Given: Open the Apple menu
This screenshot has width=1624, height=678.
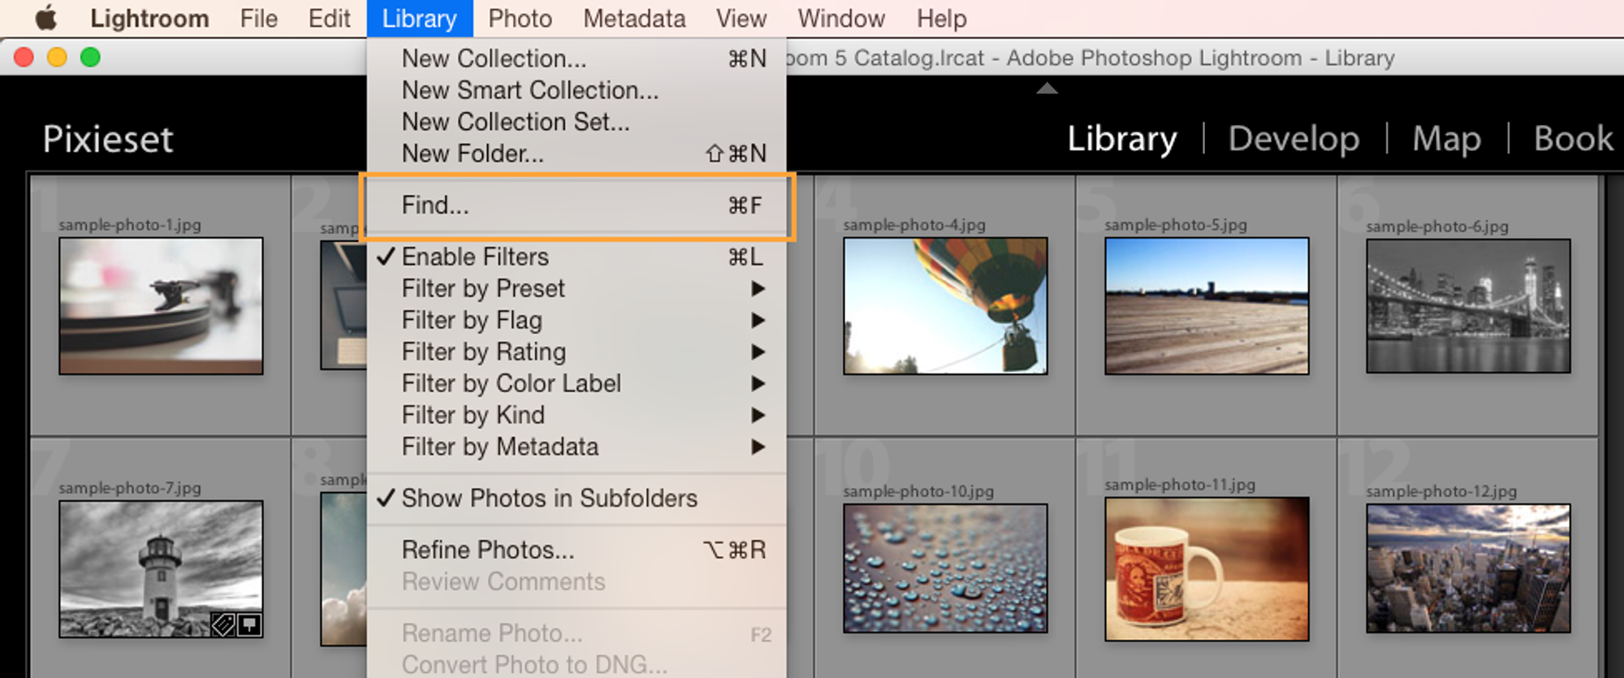Looking at the screenshot, I should coord(46,18).
